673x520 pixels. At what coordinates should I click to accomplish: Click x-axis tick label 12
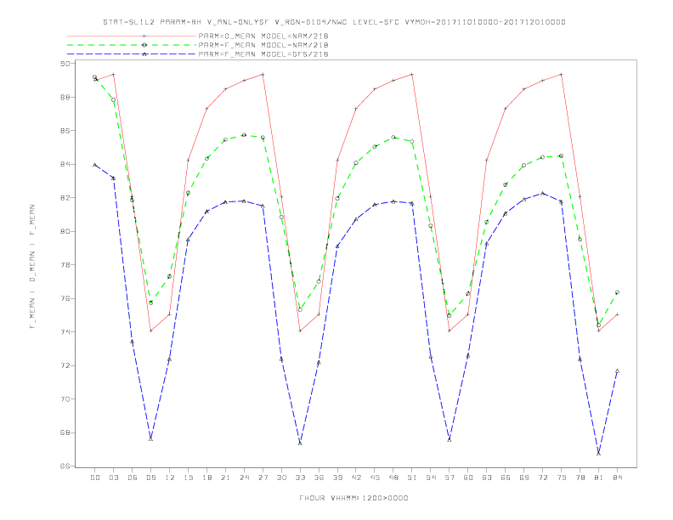click(x=170, y=478)
